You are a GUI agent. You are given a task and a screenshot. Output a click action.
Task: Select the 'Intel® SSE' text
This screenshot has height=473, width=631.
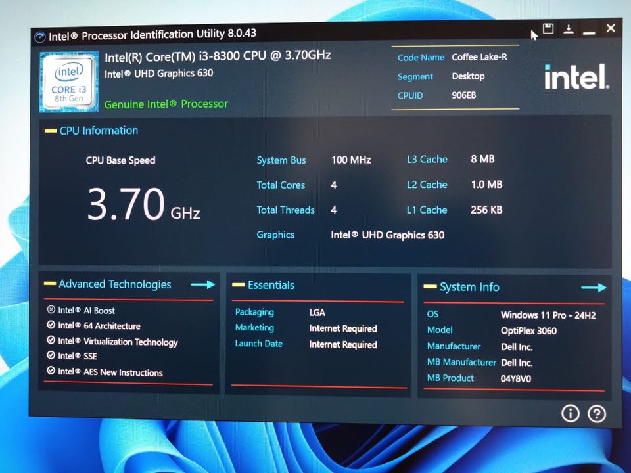tap(78, 356)
